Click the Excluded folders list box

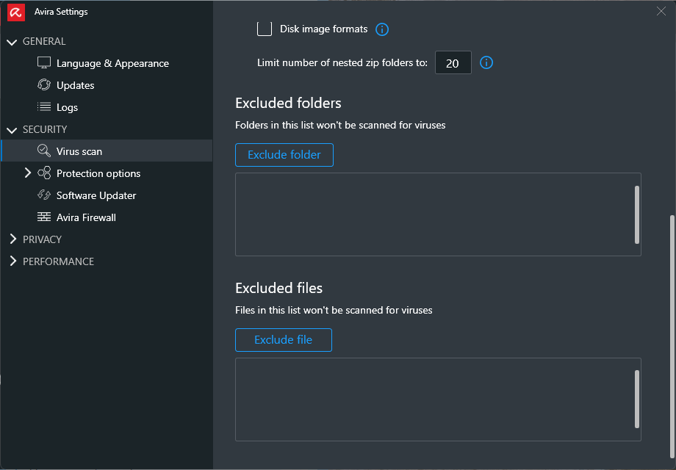(x=438, y=214)
